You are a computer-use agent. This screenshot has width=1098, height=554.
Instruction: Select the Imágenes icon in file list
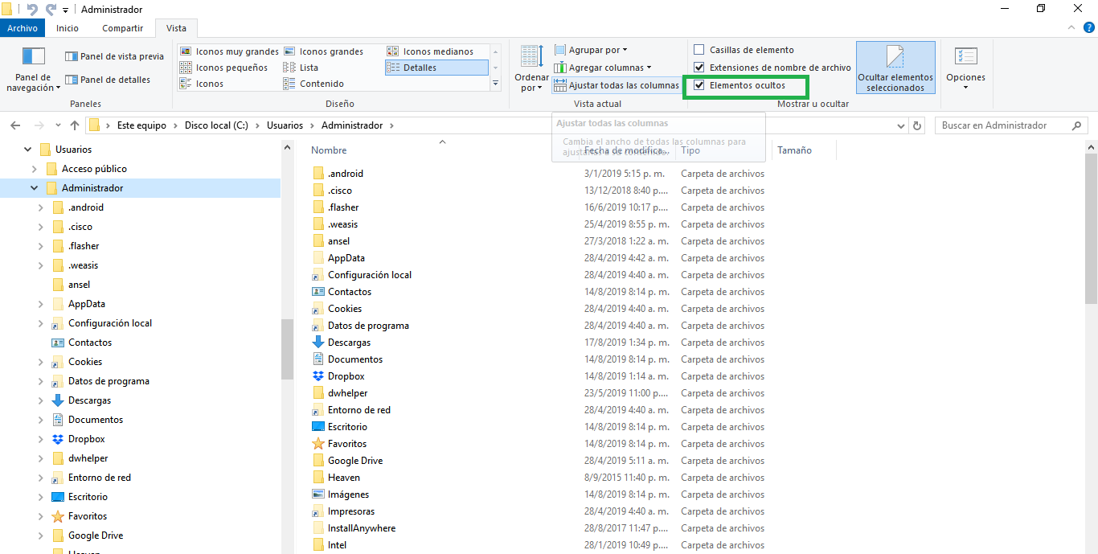click(318, 494)
